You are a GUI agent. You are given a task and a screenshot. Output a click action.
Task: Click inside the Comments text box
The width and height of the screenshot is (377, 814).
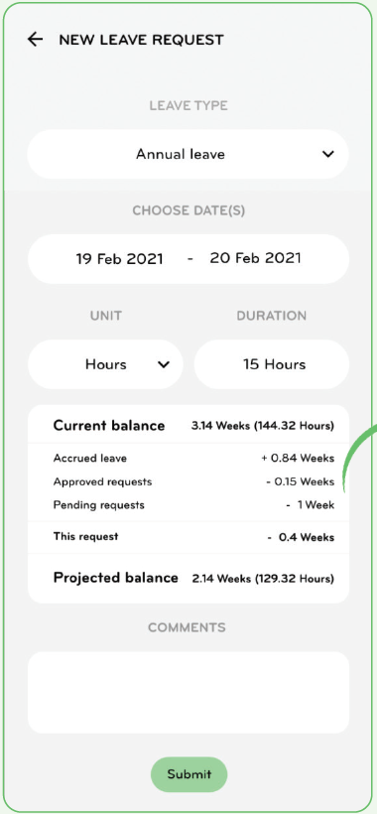coord(188,693)
